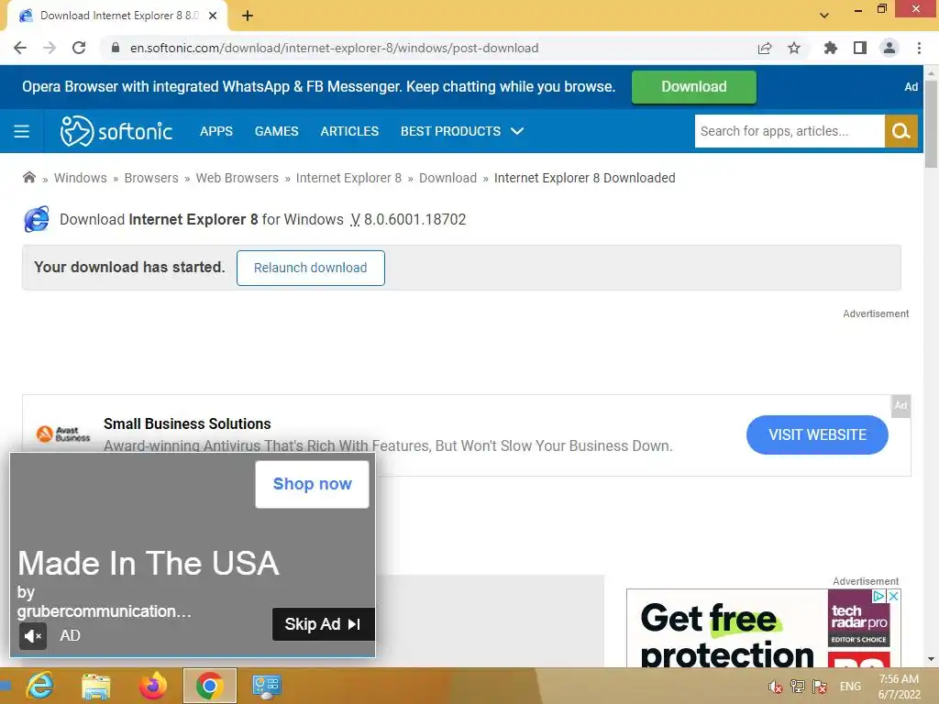Click the Action Center flag tray icon
The width and height of the screenshot is (939, 704).
click(x=820, y=687)
